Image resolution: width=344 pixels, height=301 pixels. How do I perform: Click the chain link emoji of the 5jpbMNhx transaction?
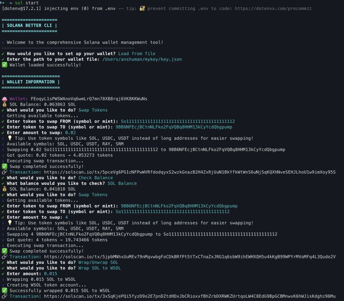[5, 256]
